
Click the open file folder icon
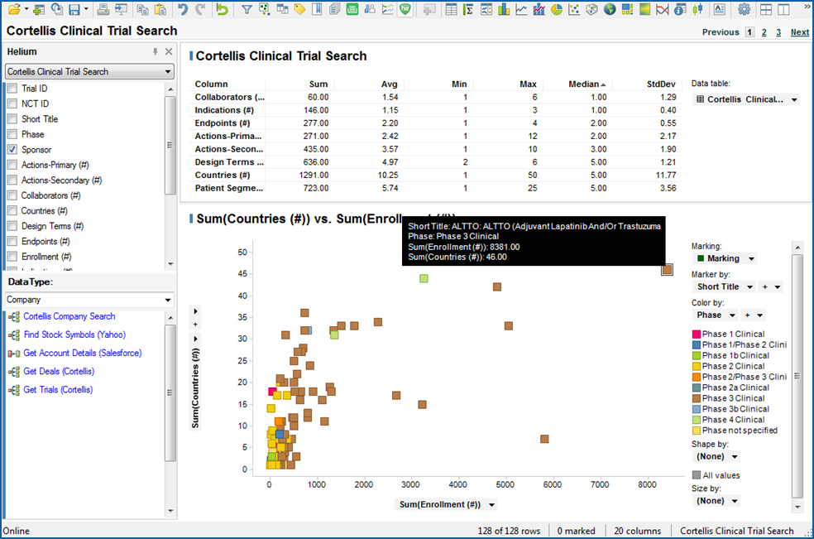coord(16,9)
